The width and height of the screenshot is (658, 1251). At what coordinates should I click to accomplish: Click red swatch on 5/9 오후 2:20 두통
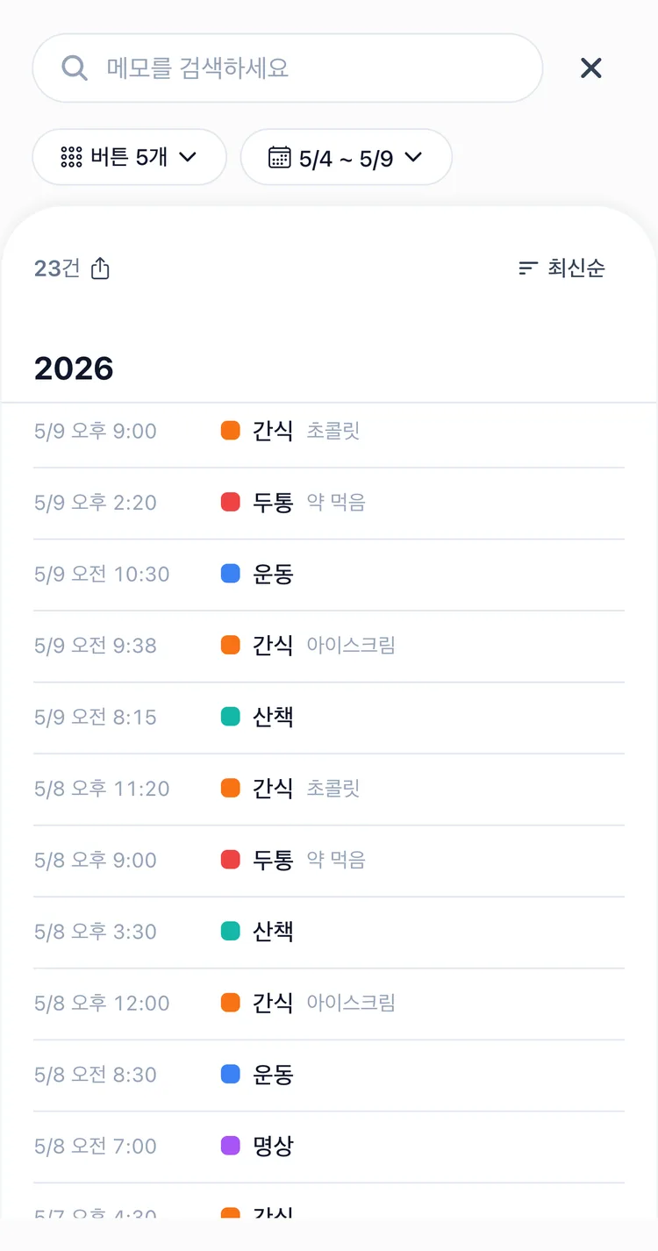point(231,502)
